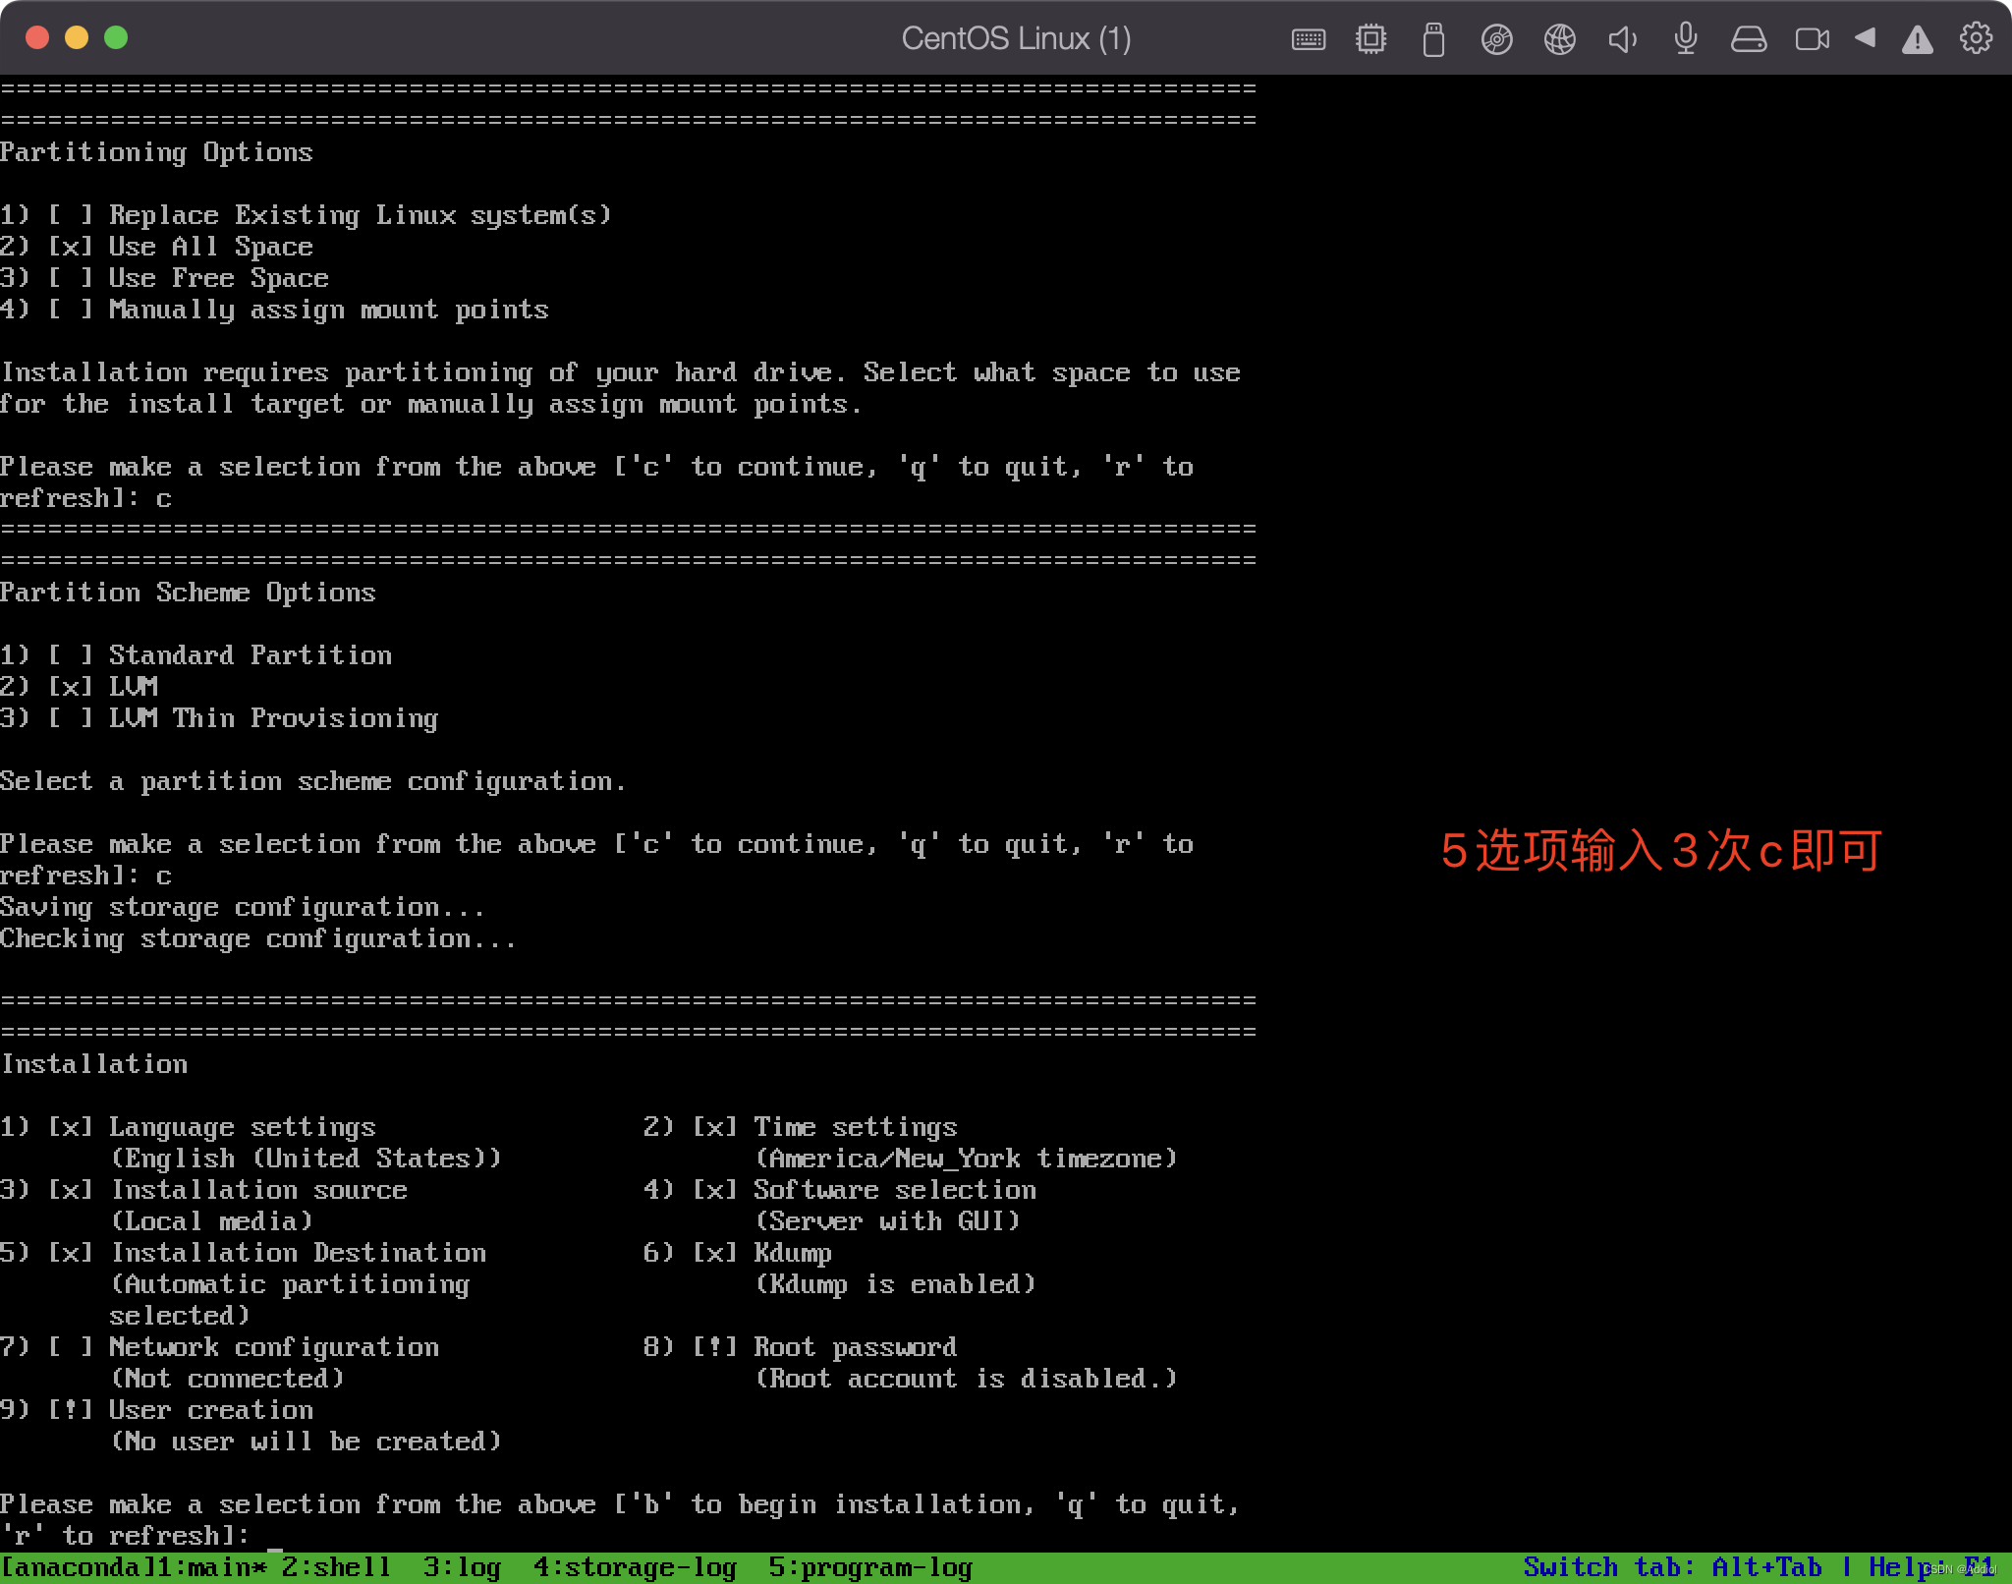Click 'Saving storage configuration...' line

[x=242, y=907]
